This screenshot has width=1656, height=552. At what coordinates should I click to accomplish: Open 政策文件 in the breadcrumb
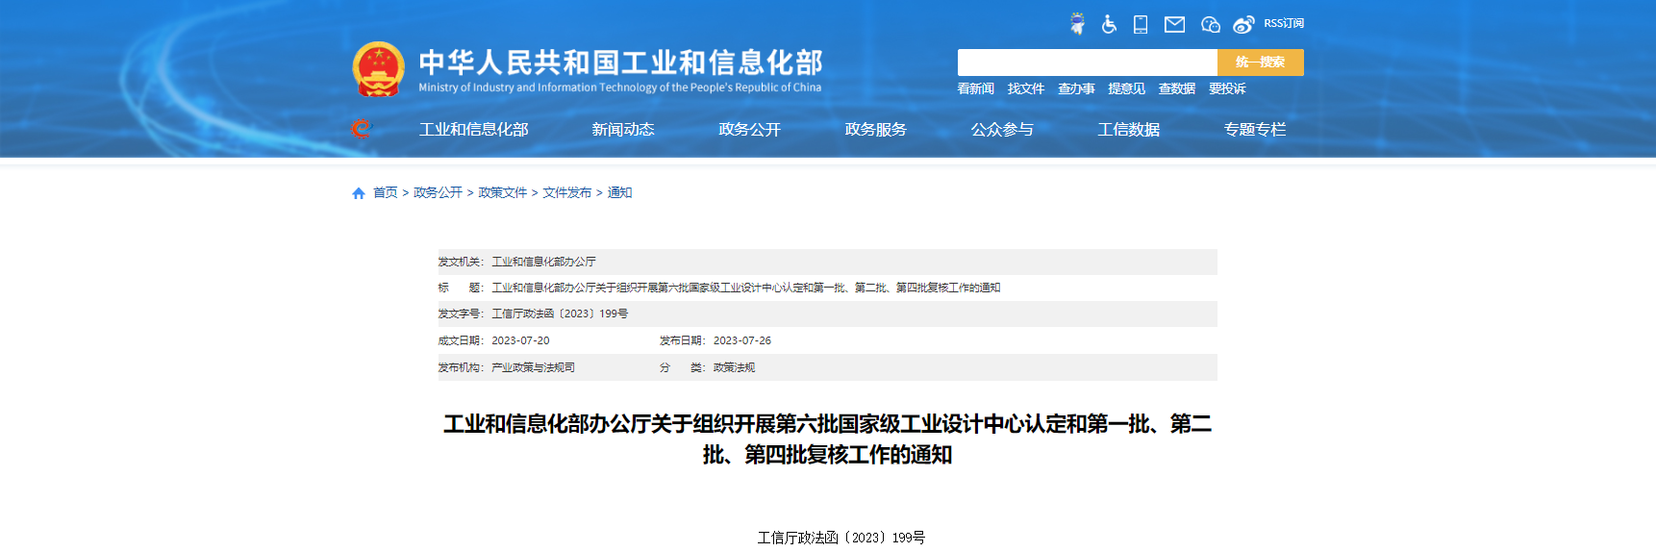click(502, 192)
